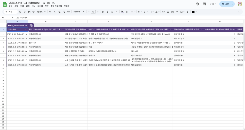Viewport: 245px width, 130px height.
Task: Insert a chart
Action: click(172, 12)
